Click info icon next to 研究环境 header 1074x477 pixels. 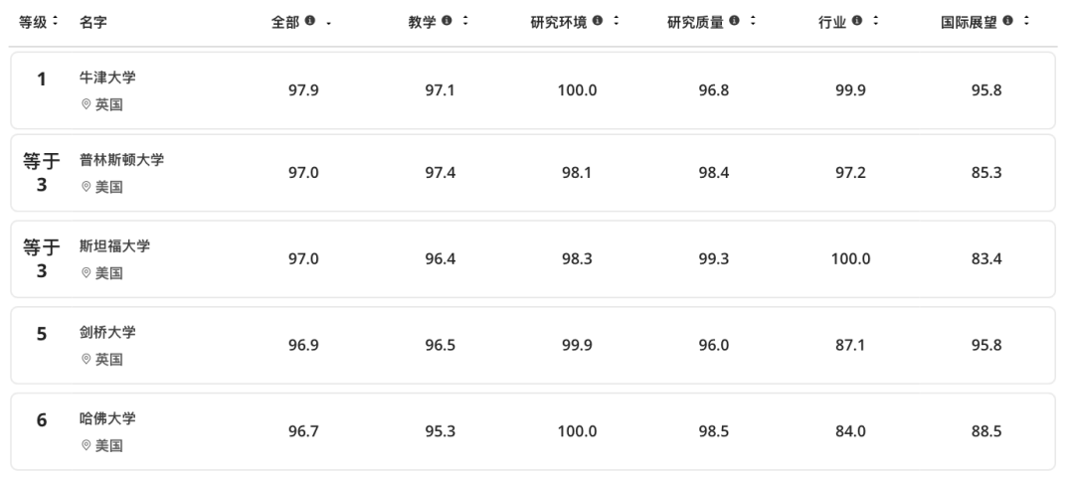pyautogui.click(x=598, y=21)
